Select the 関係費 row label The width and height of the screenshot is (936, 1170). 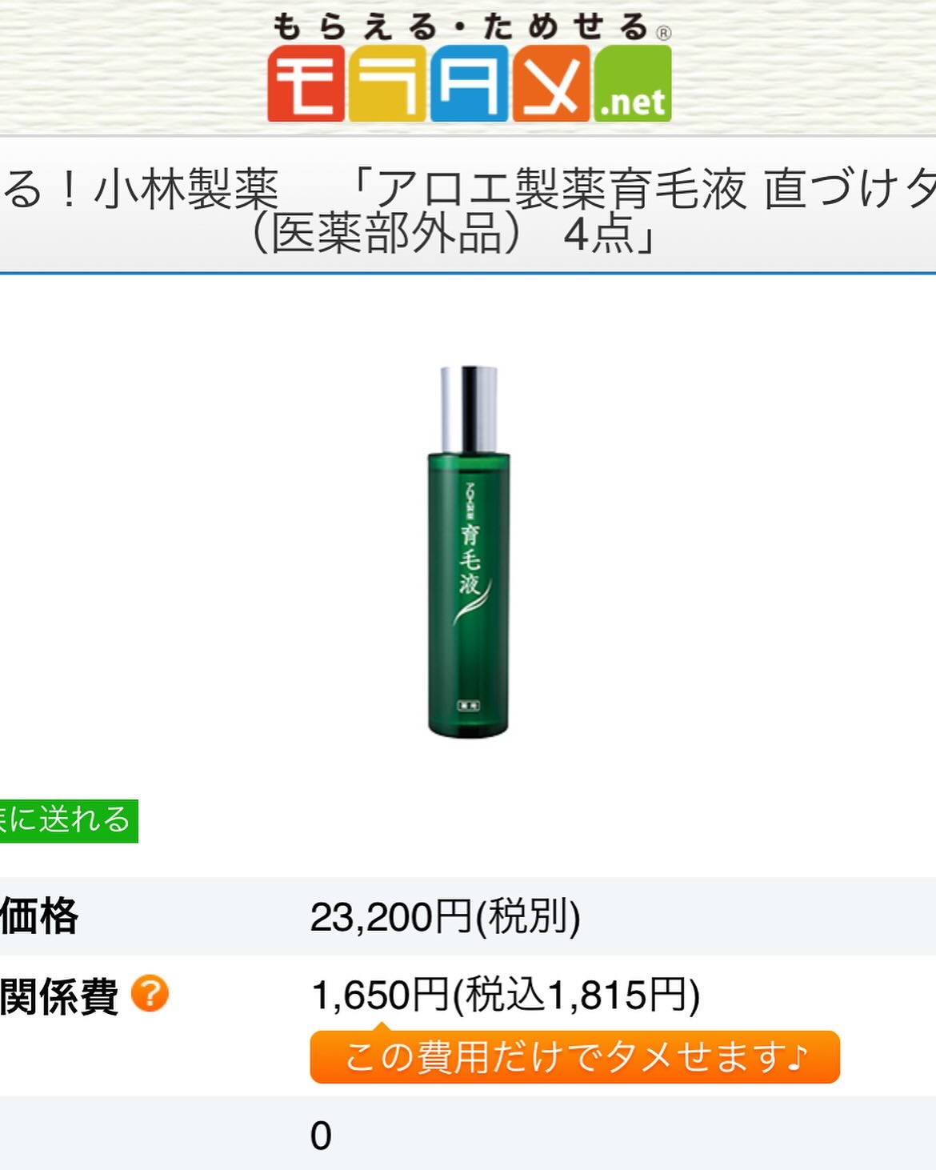coord(59,996)
